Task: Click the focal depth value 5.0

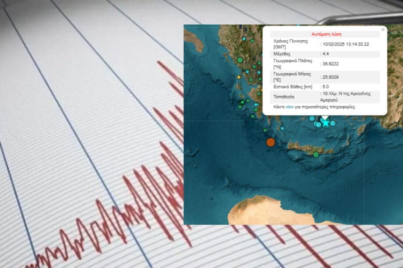Action: pos(325,87)
